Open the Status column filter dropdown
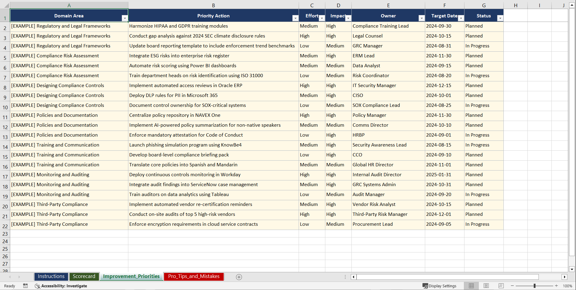576x290 pixels. 500,18
